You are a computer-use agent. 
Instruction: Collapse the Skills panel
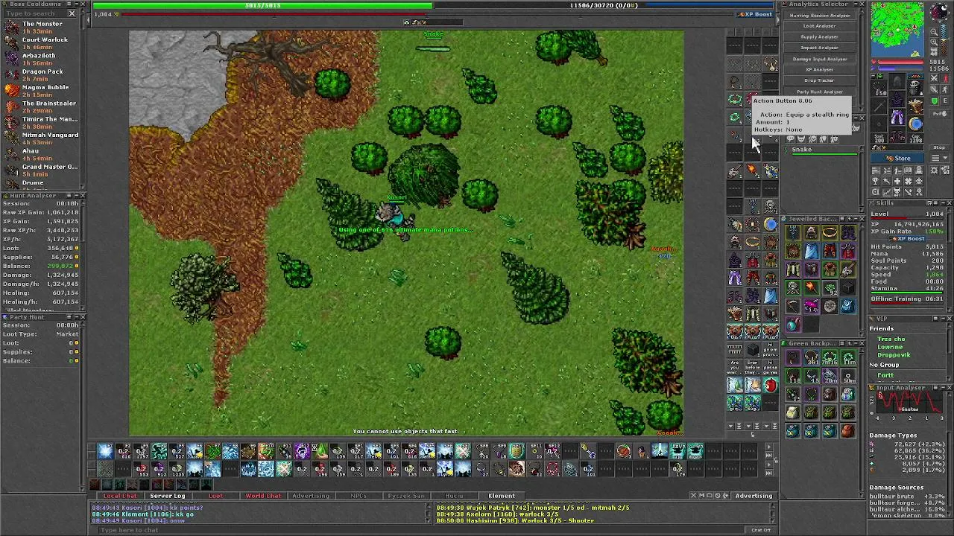pyautogui.click(x=943, y=202)
